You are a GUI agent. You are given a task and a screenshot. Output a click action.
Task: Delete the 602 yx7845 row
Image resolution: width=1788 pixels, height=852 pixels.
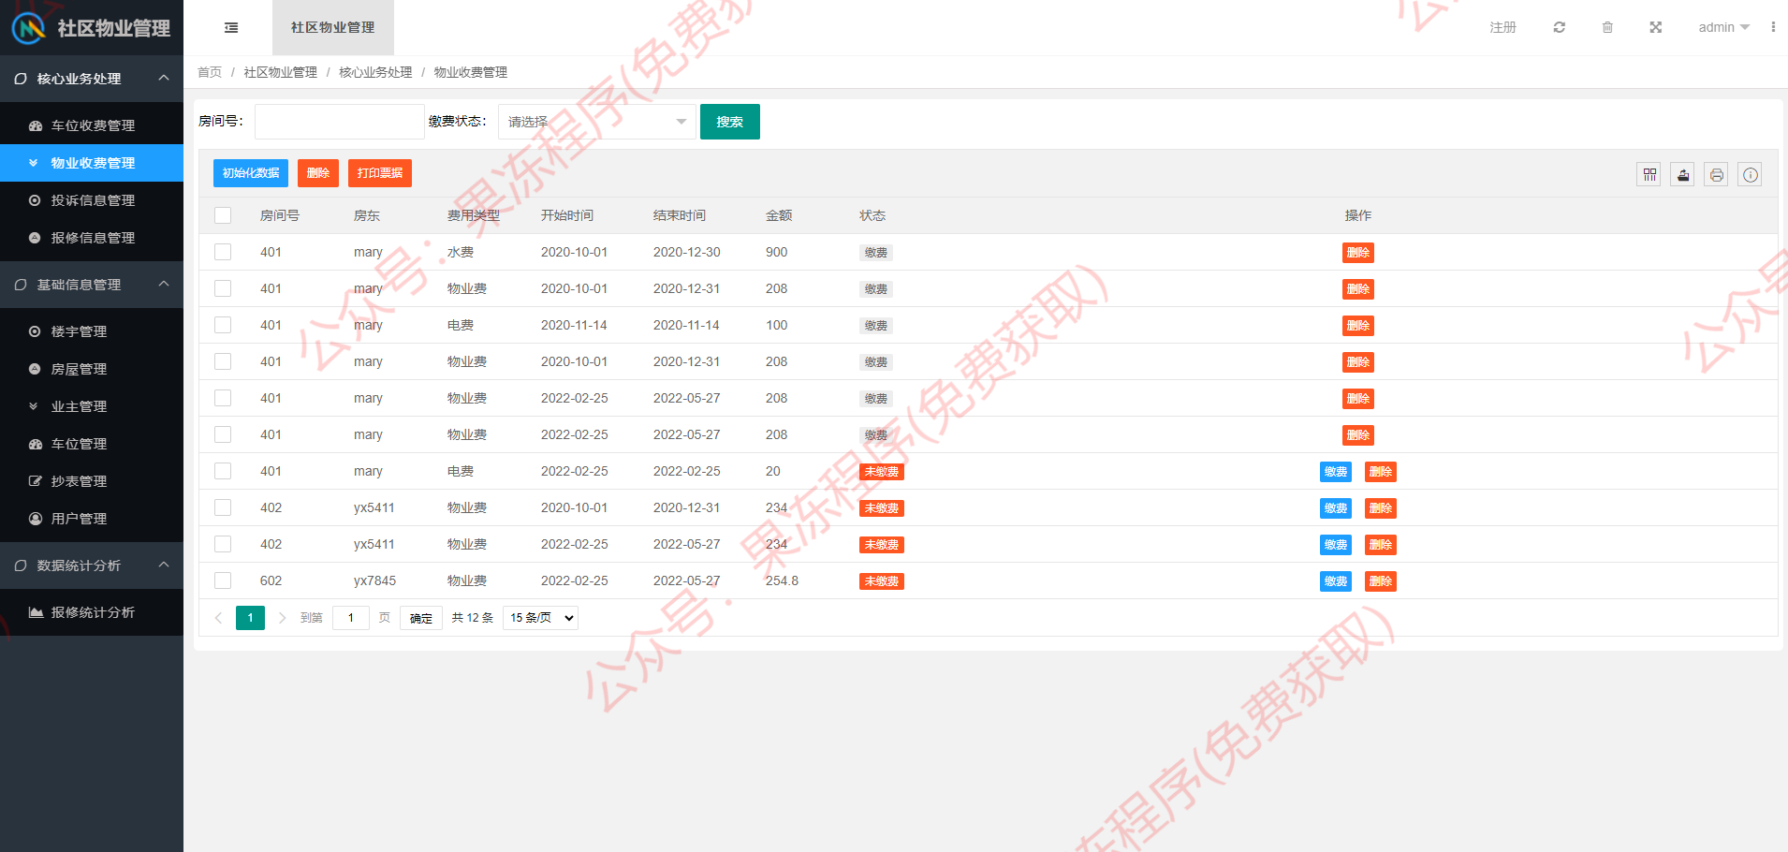click(x=1381, y=581)
